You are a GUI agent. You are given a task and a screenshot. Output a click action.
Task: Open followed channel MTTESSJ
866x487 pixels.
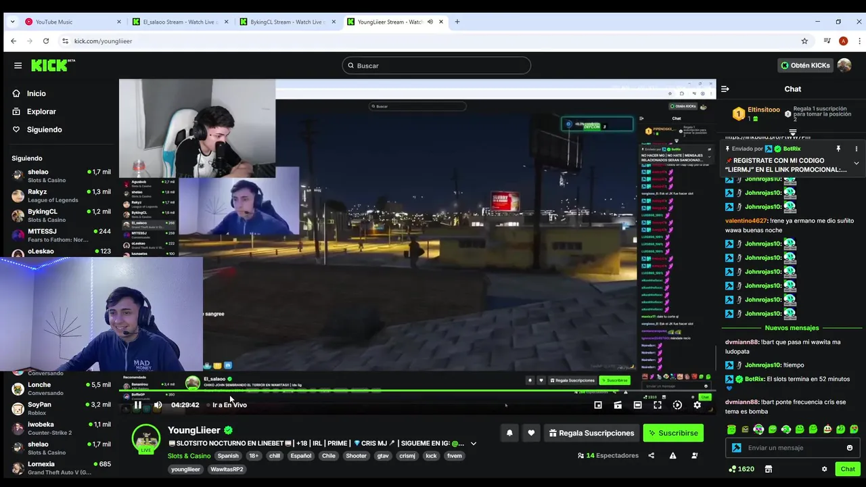(61, 235)
